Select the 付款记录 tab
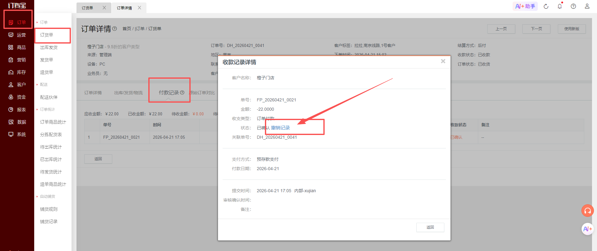 pos(169,93)
